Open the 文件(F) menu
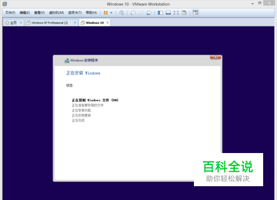Viewport: 277px width, 200px height. pos(10,13)
